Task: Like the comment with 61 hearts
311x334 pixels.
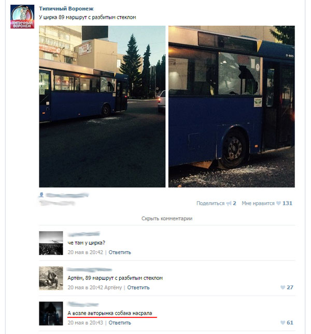Action: coord(287,323)
